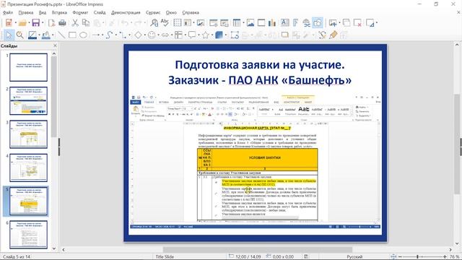Close the Слайды panel
Viewport: 462px width, 260px height.
coord(55,45)
